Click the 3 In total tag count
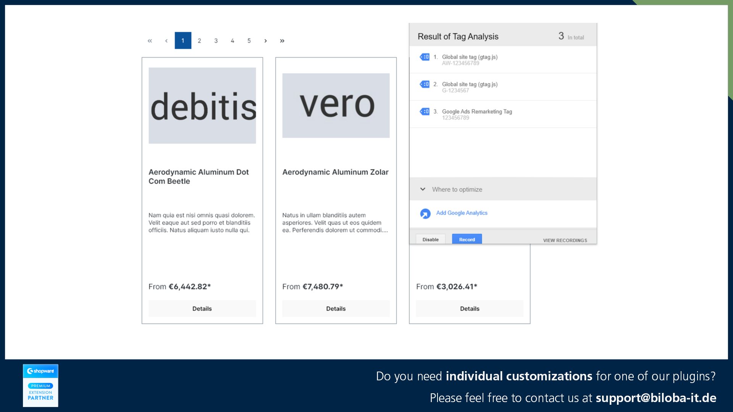The height and width of the screenshot is (412, 733). click(x=571, y=36)
